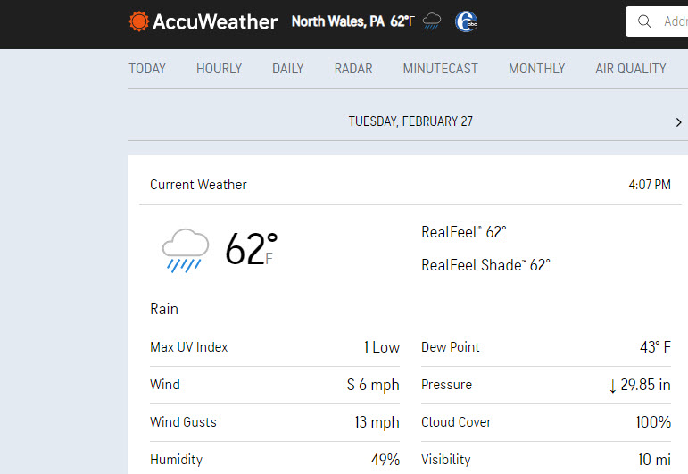This screenshot has width=688, height=474.
Task: Click North Wales, PA location link
Action: (338, 21)
